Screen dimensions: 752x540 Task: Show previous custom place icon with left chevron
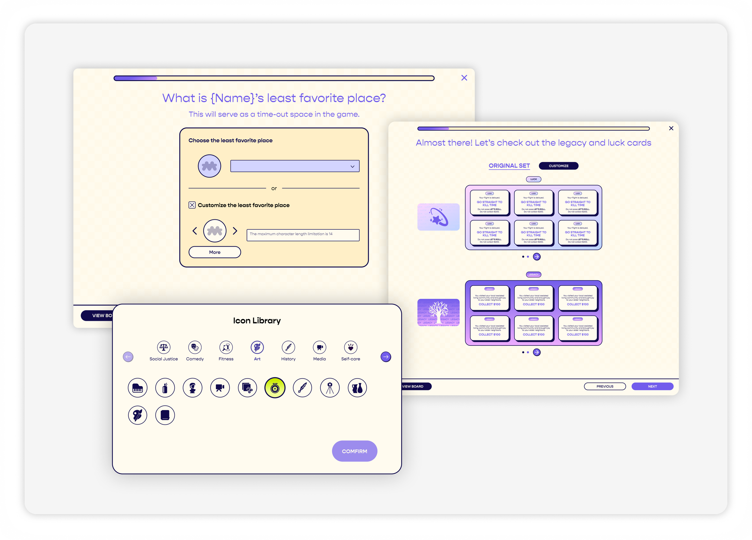[x=195, y=231]
